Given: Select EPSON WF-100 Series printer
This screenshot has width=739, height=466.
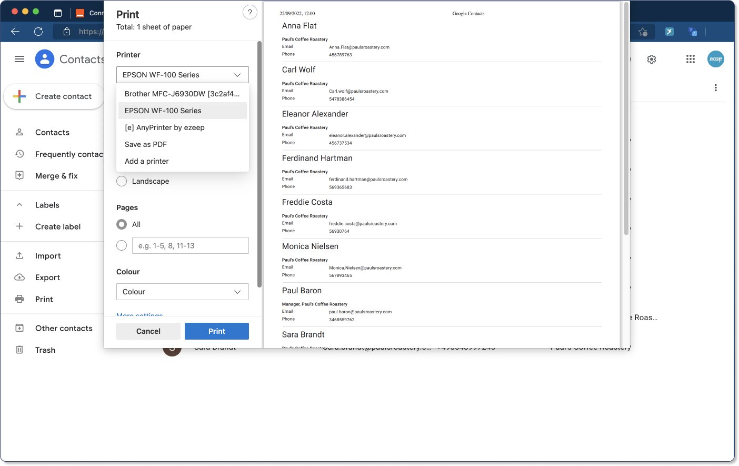Looking at the screenshot, I should pyautogui.click(x=163, y=110).
